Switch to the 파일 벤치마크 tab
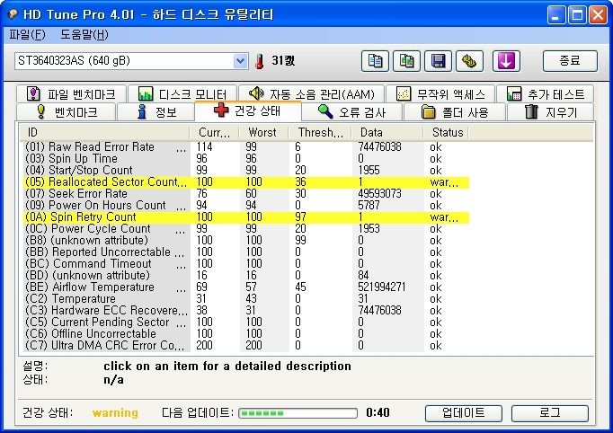 tap(72, 93)
